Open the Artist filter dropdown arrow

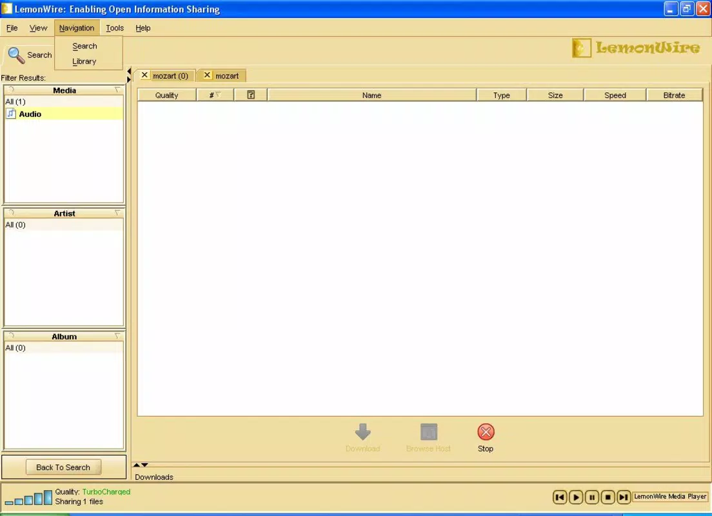point(117,213)
